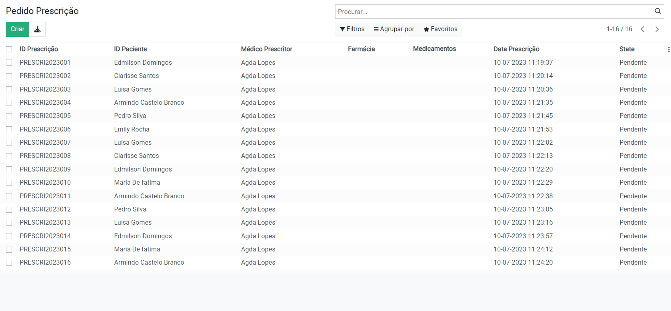Sort by Data Prescrição column header
This screenshot has width=671, height=311.
coord(516,49)
